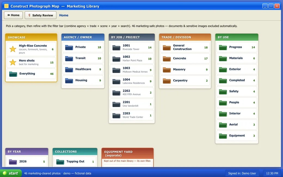Click the 12:30 PM taskbar clock
Screen dimensions: 283x177
[272, 173]
